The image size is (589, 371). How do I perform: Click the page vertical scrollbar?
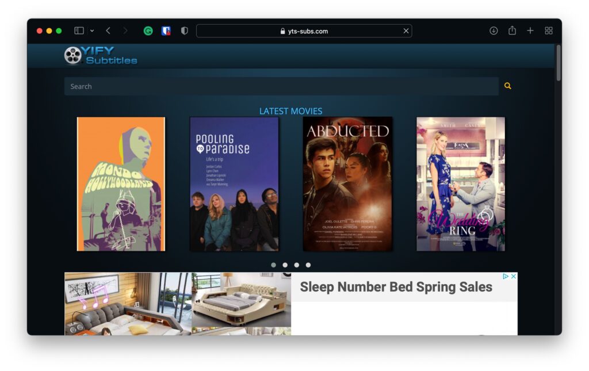[x=559, y=63]
